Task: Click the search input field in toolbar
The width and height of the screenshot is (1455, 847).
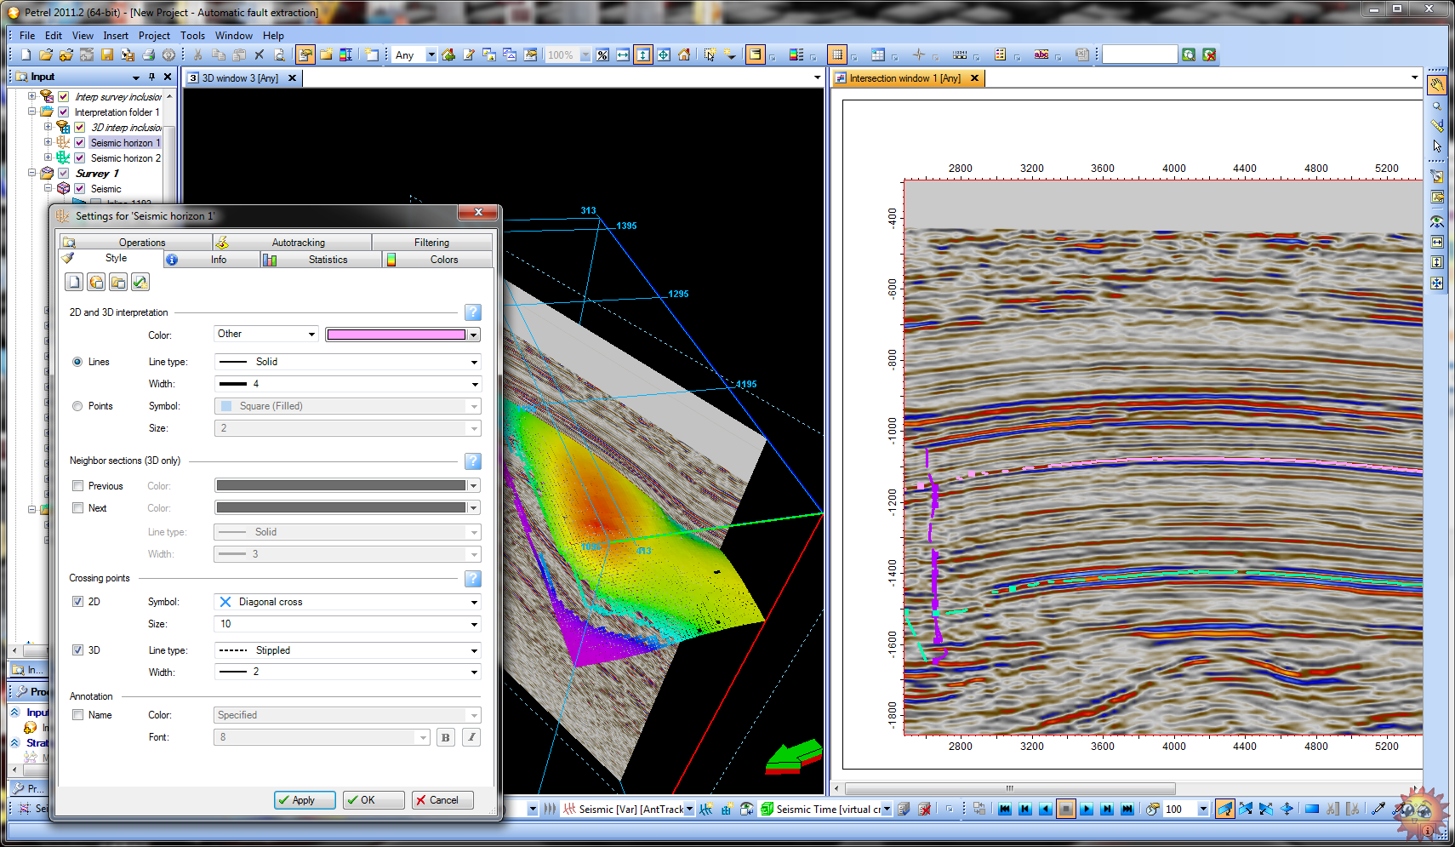Action: (x=1140, y=54)
